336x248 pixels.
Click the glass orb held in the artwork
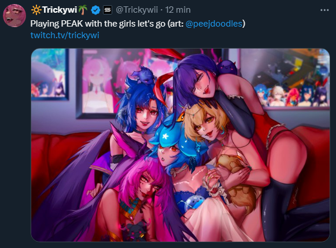pyautogui.click(x=193, y=203)
